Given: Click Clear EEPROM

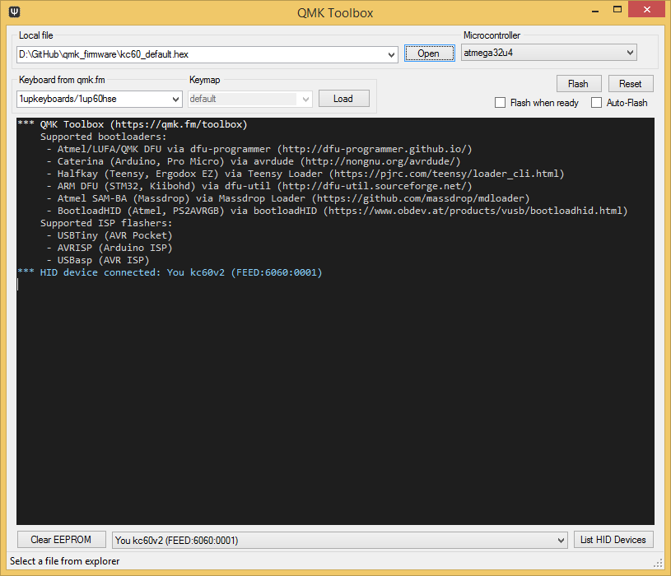Looking at the screenshot, I should (x=61, y=539).
